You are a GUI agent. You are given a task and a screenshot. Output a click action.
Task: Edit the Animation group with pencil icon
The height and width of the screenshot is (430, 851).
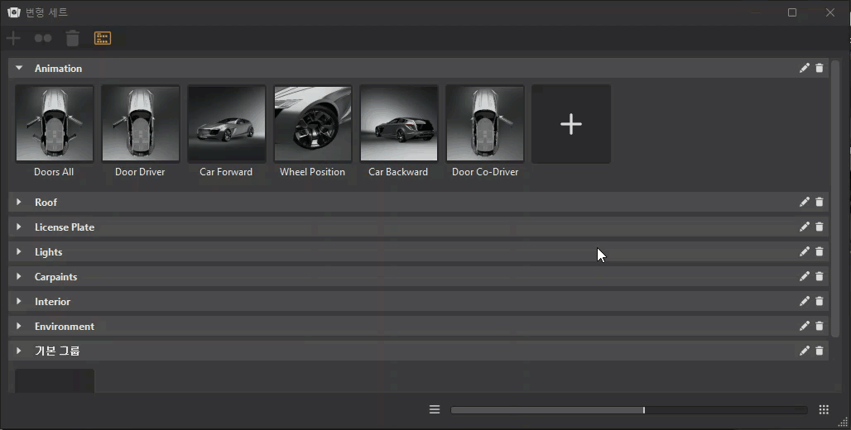[805, 68]
